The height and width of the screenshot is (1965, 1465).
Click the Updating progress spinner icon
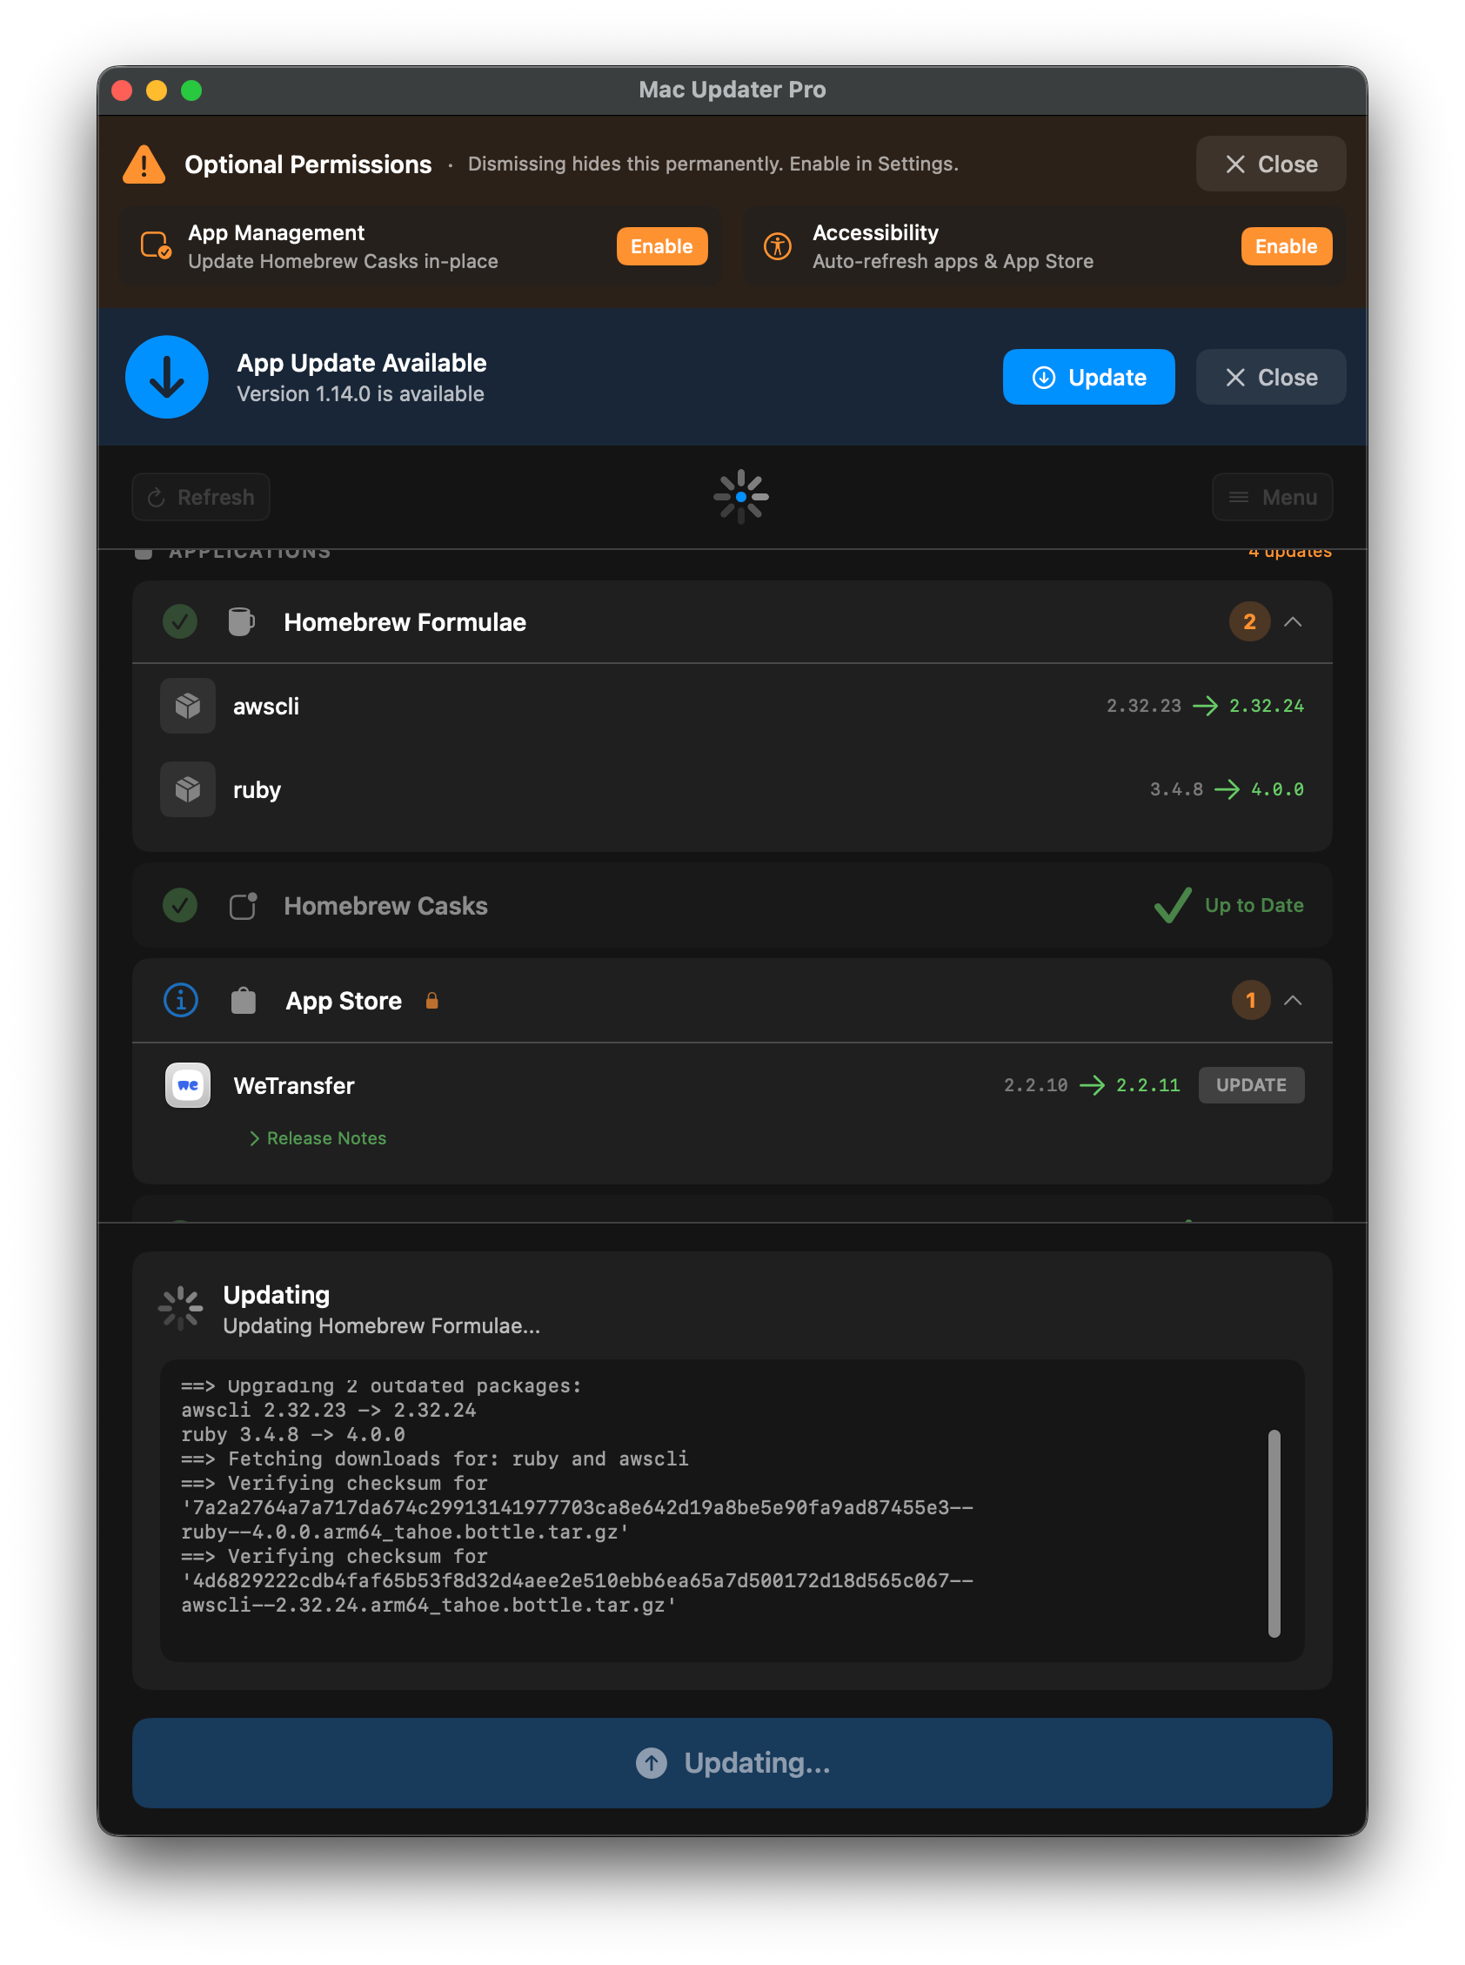pos(181,1309)
